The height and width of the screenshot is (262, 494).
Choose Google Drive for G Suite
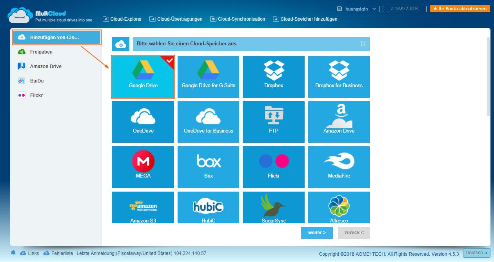click(209, 77)
